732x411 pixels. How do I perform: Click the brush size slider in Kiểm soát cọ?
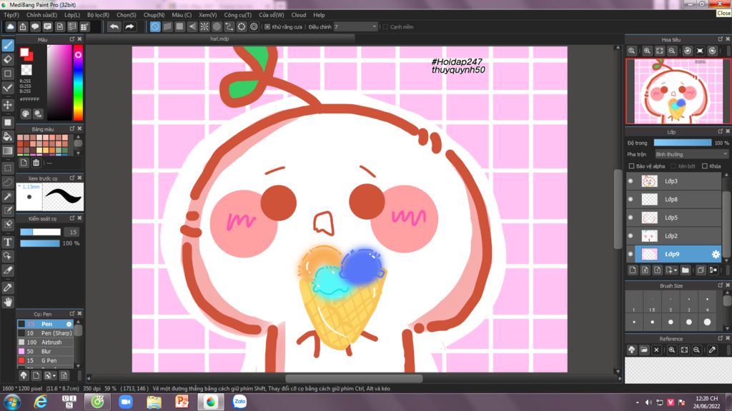tap(40, 232)
